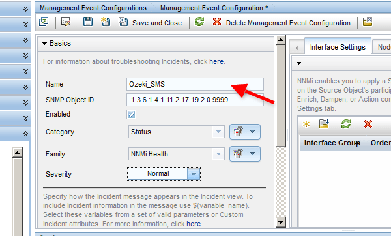Expand the eighth sidebar workspace panel

coord(25,118)
